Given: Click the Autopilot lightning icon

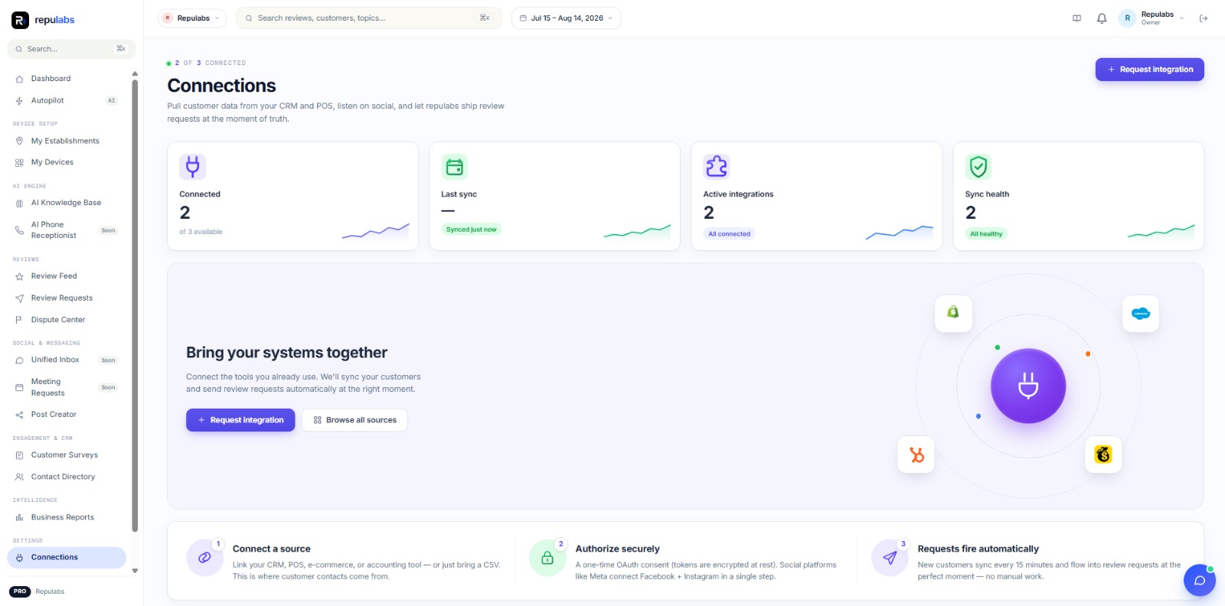Looking at the screenshot, I should click(19, 101).
